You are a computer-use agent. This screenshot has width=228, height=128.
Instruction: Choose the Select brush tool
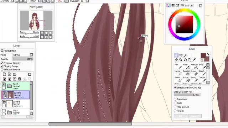click(x=178, y=79)
